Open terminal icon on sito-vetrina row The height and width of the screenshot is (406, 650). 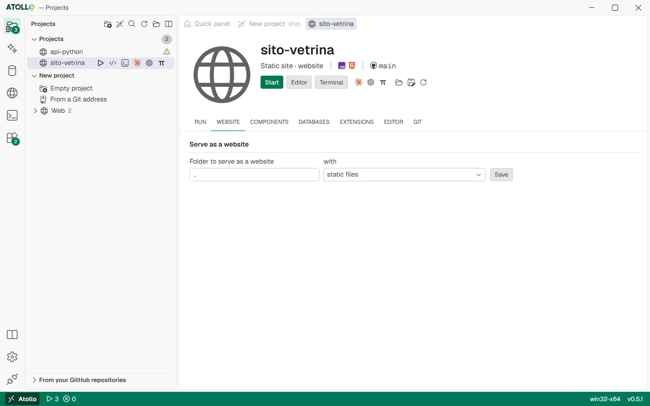click(125, 63)
